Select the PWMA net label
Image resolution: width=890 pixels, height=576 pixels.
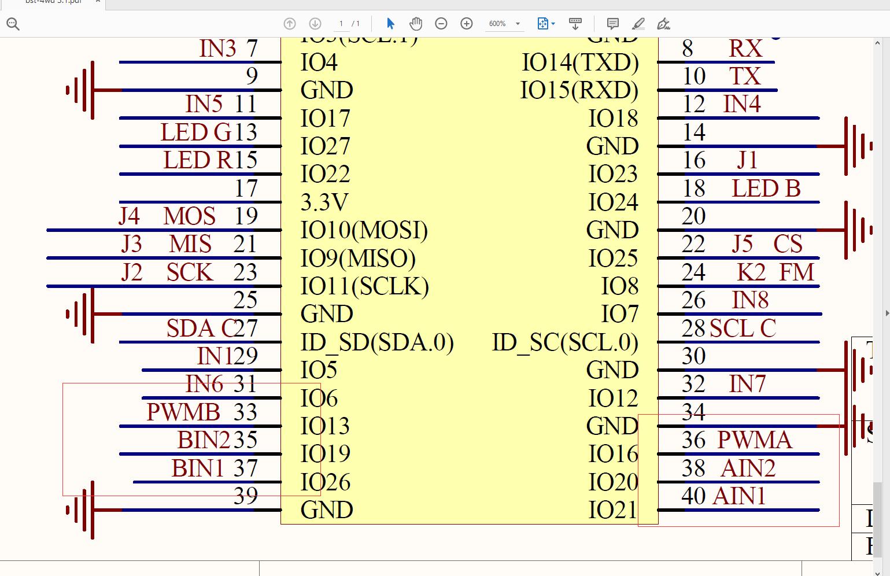pyautogui.click(x=754, y=440)
